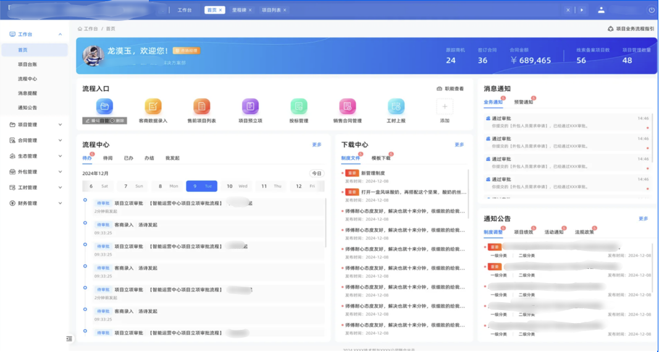
Task: Click the 财务管理 sidebar icon
Action: click(12, 203)
